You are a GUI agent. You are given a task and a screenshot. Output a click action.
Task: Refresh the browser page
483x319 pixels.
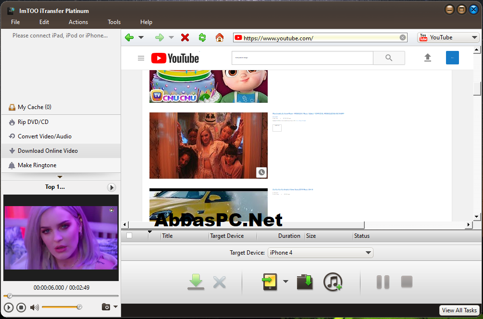[x=202, y=37]
